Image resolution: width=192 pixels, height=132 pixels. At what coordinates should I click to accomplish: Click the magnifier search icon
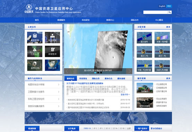[169, 12]
